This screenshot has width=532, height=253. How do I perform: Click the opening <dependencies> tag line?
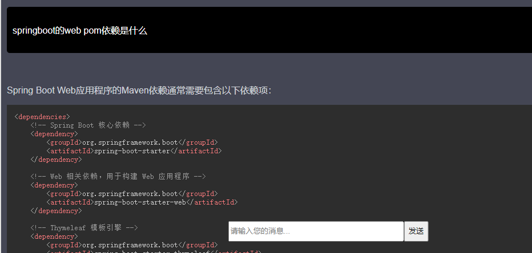tap(42, 117)
